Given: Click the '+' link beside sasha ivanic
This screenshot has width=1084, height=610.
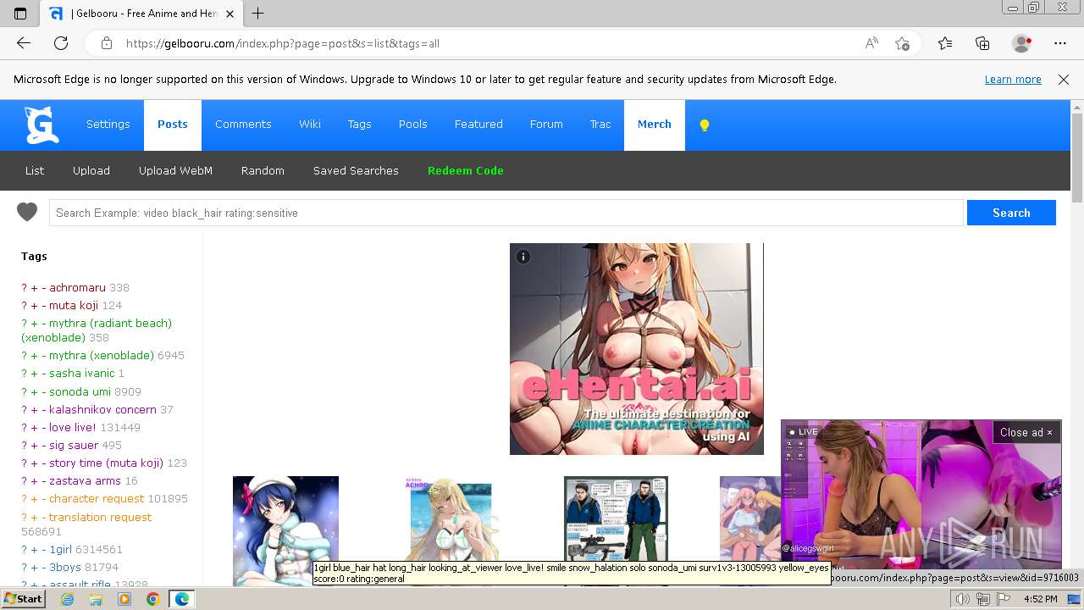Looking at the screenshot, I should [35, 373].
